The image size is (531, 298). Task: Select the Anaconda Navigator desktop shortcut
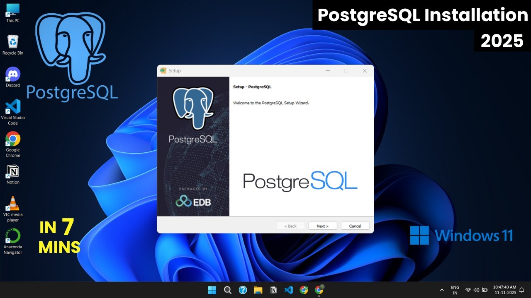pyautogui.click(x=13, y=242)
